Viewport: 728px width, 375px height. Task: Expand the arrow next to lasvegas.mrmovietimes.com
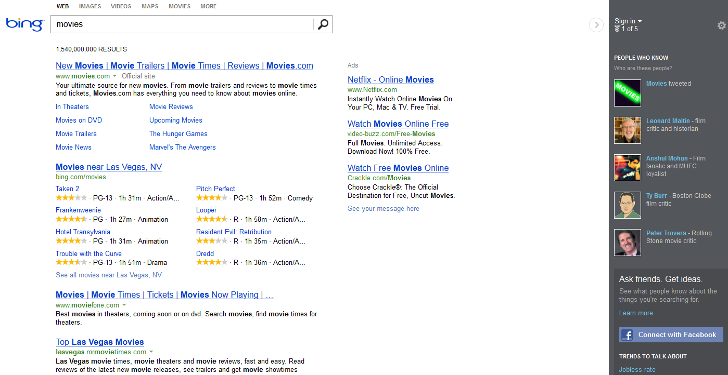(151, 352)
